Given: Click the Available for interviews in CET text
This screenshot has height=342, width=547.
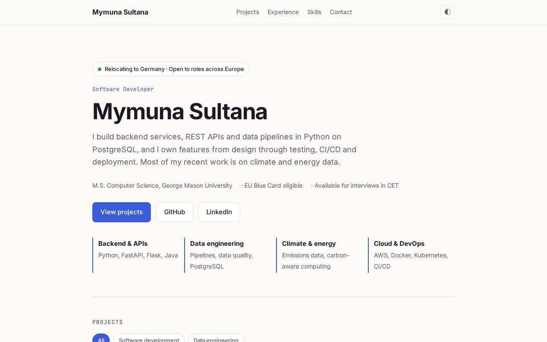Looking at the screenshot, I should (355, 186).
